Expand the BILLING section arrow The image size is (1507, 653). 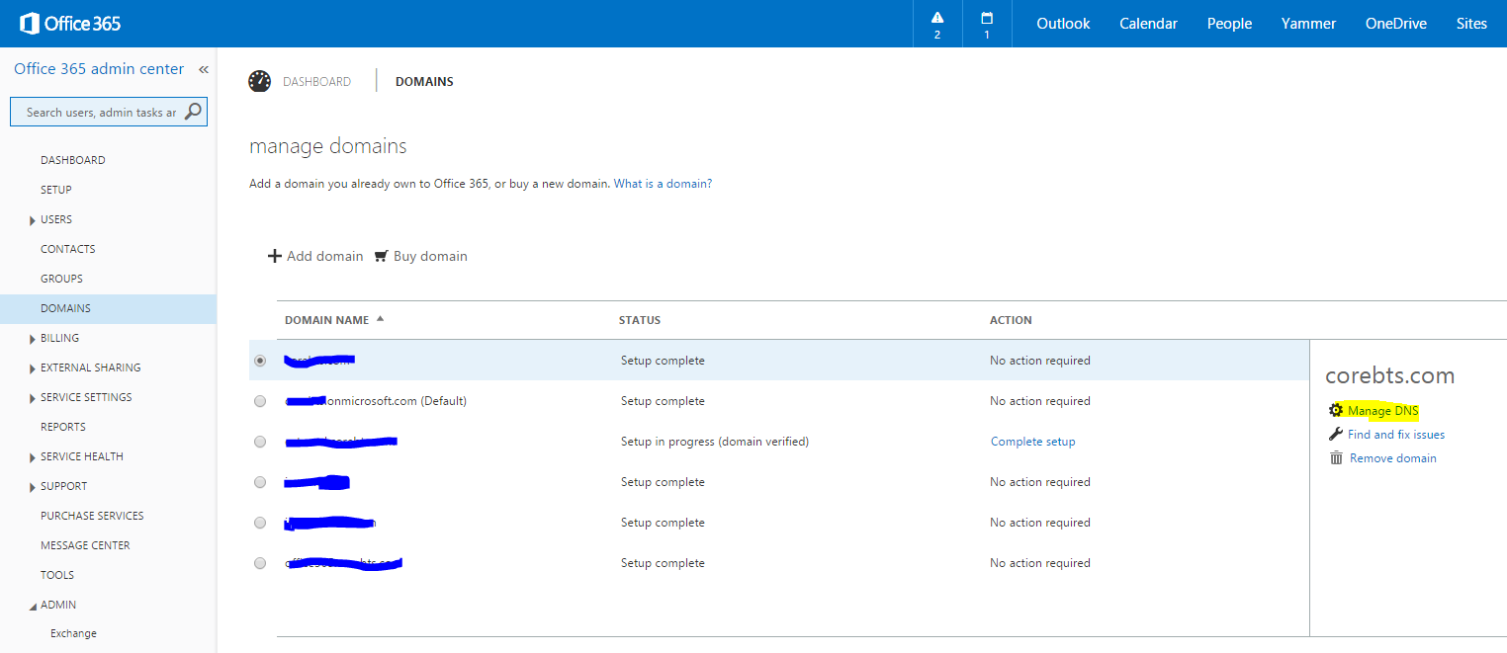33,339
